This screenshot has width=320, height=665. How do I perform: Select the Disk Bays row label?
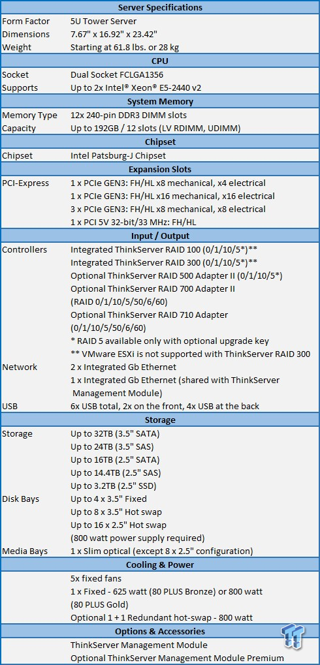pyautogui.click(x=22, y=499)
